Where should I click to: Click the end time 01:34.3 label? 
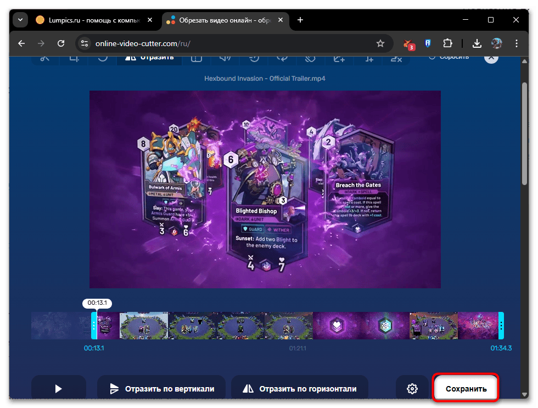click(501, 348)
